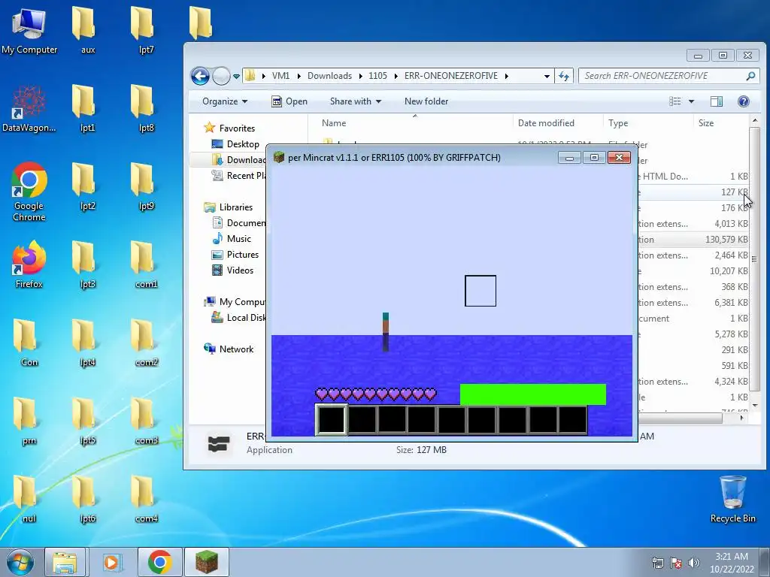Expand address bar history dropdown
This screenshot has height=577, width=770.
[547, 76]
